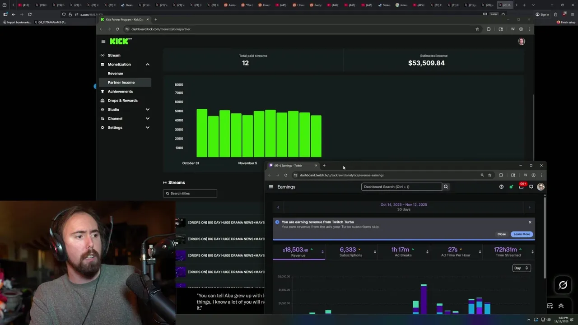
Task: Click the first stream thumbnail in Streams list
Action: (180, 223)
